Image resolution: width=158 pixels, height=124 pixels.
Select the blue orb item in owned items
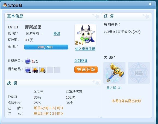coord(28,70)
